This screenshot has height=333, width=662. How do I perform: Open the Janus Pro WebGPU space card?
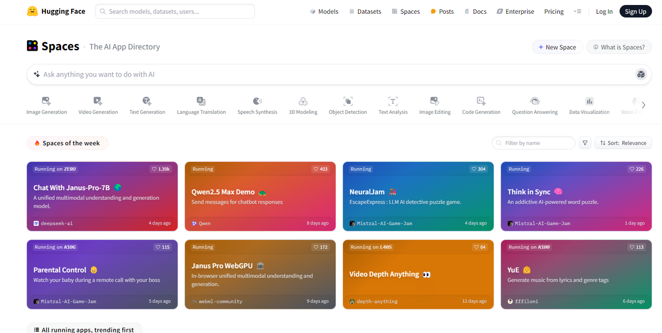tap(260, 275)
